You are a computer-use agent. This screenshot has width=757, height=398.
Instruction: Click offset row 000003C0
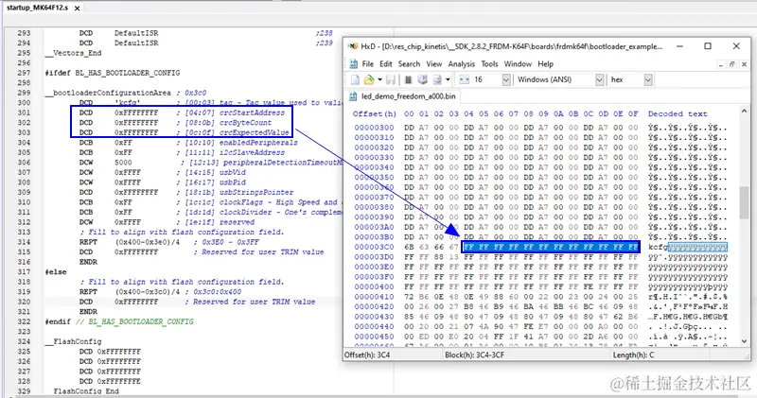[x=374, y=247]
